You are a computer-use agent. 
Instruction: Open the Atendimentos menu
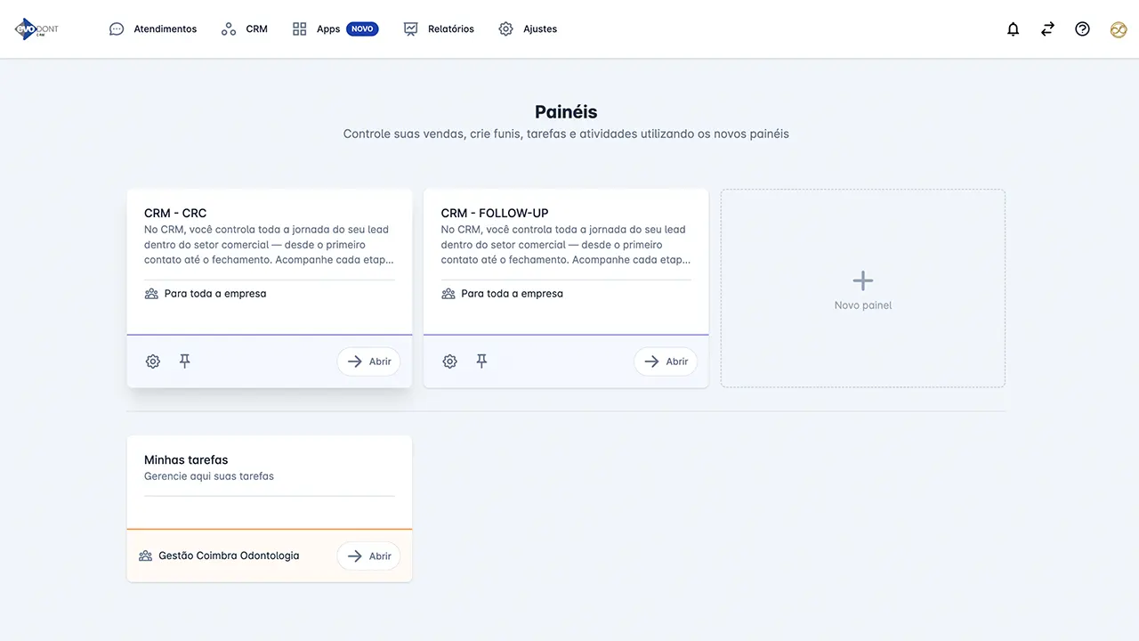[153, 29]
